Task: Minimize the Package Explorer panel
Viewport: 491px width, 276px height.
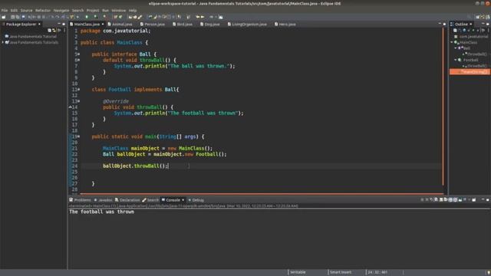Action: pos(59,24)
